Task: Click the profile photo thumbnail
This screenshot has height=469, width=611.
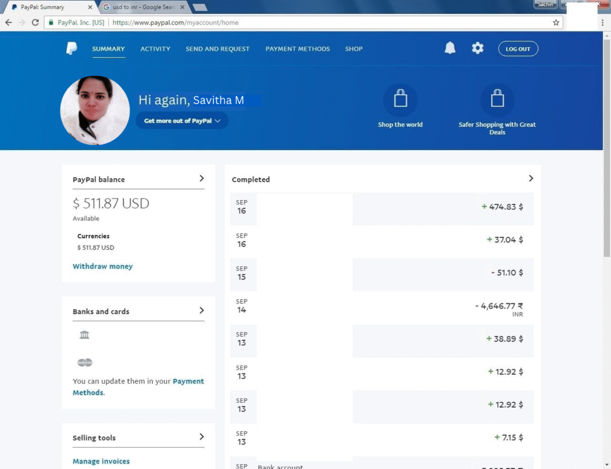Action: pos(95,110)
